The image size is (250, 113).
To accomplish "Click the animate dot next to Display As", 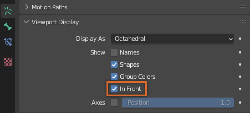I will (240, 39).
